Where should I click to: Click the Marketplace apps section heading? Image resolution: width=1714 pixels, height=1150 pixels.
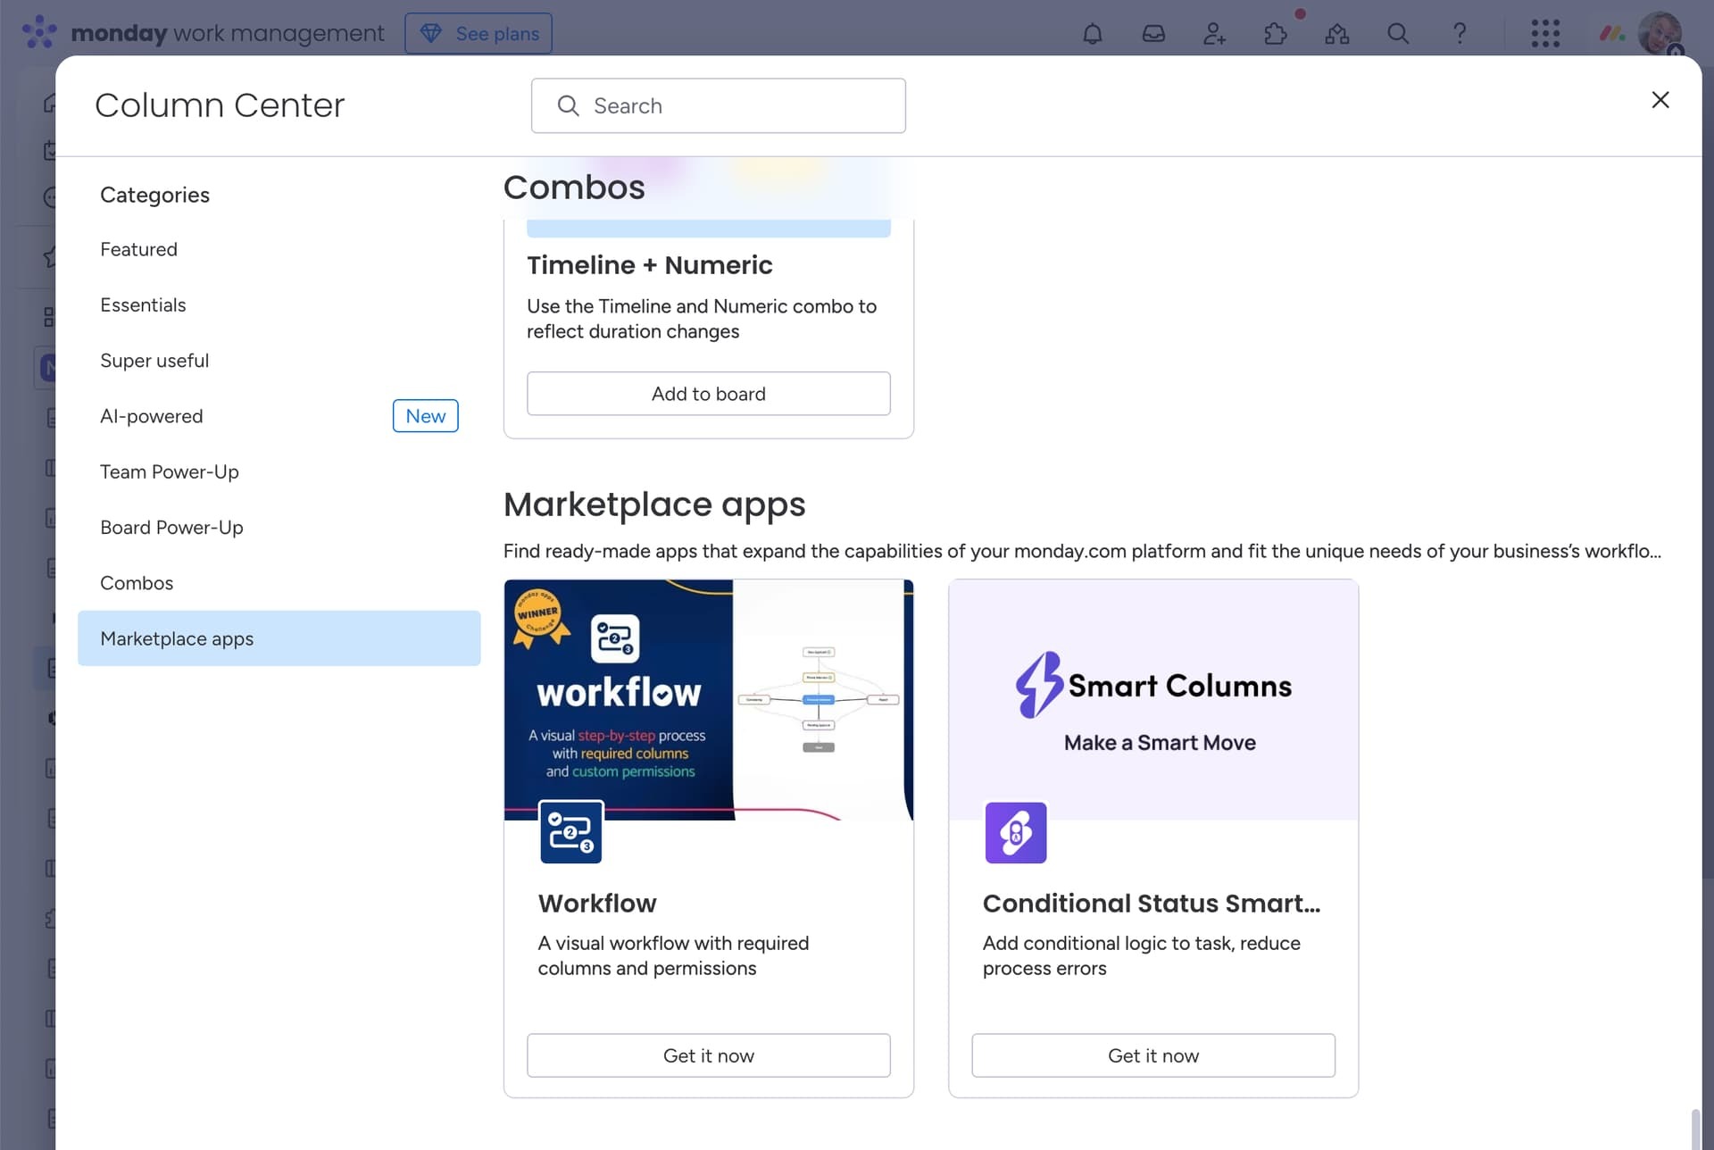point(654,504)
